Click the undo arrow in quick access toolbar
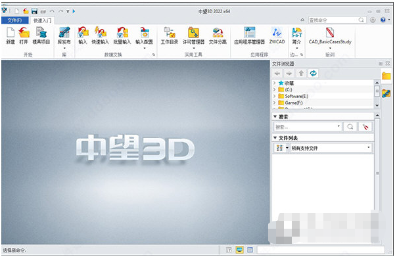This screenshot has width=395, height=257. [52, 11]
